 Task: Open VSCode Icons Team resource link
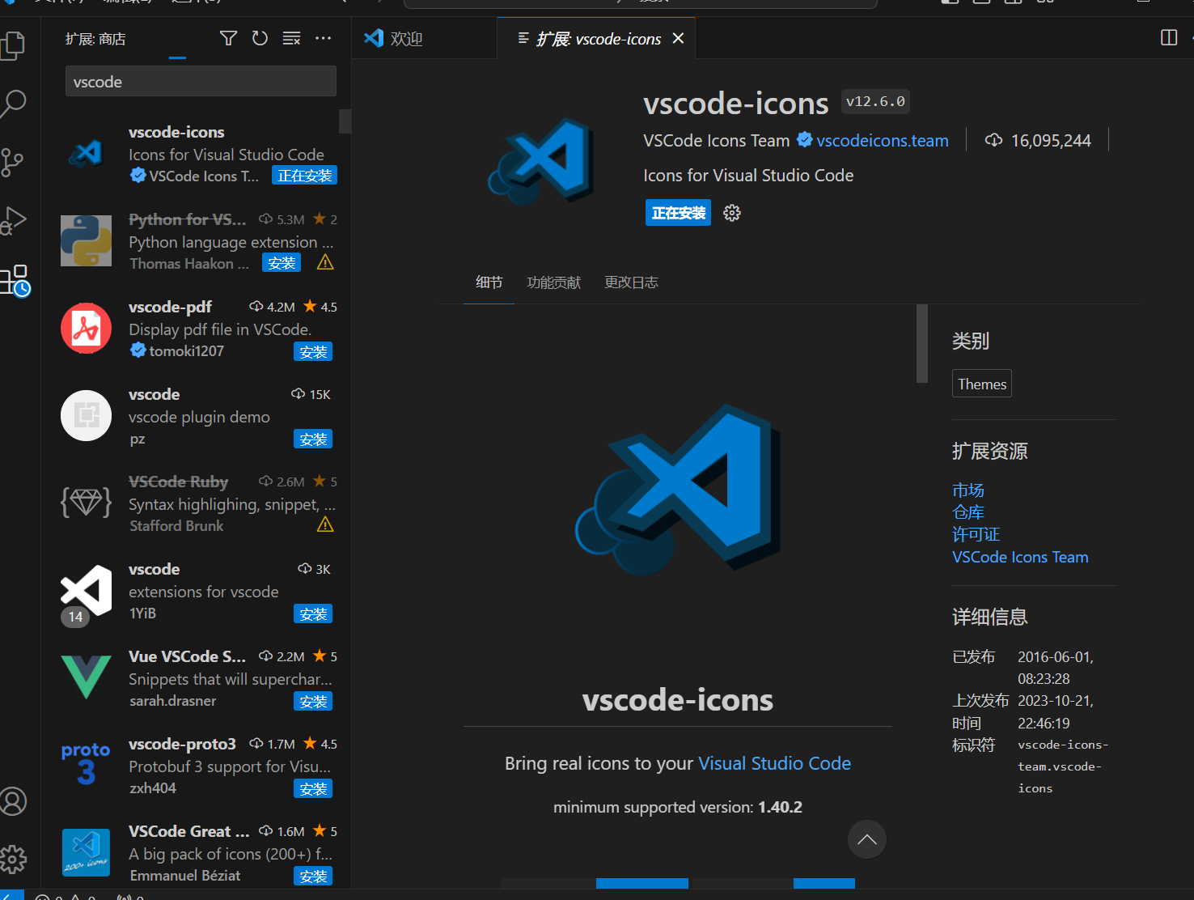tap(1020, 557)
